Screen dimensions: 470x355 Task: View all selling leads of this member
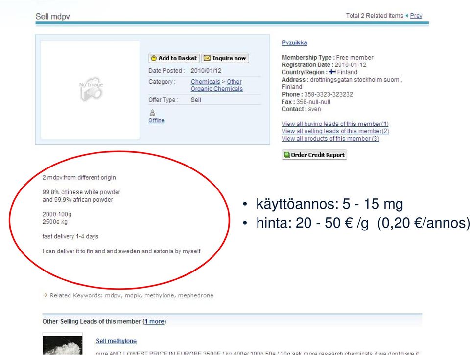click(335, 131)
